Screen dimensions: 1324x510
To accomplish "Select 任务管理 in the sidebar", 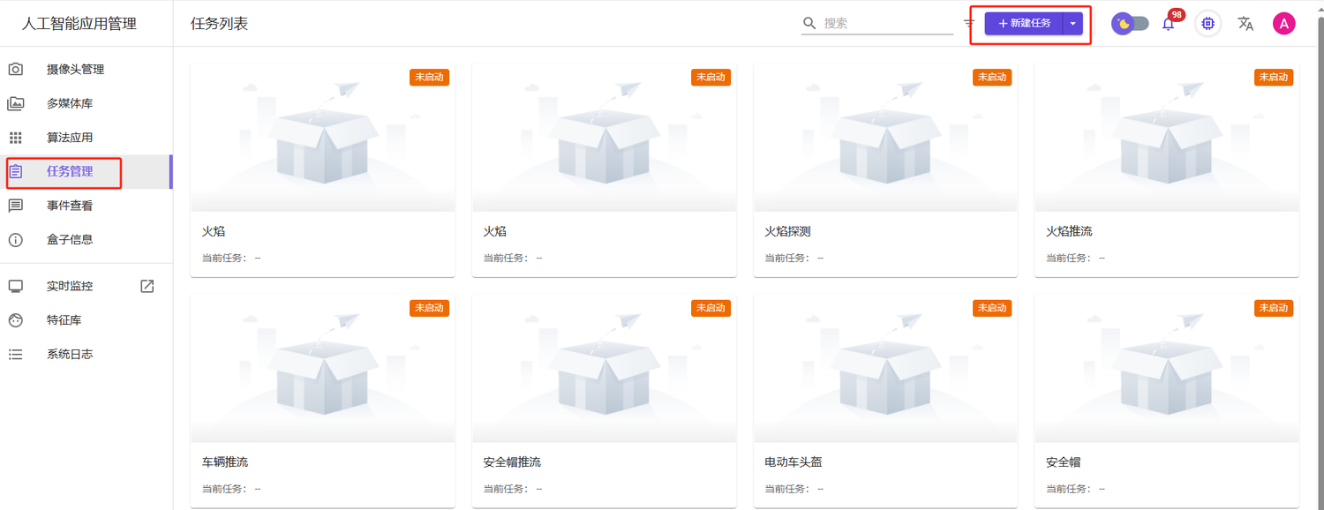I will coord(70,171).
